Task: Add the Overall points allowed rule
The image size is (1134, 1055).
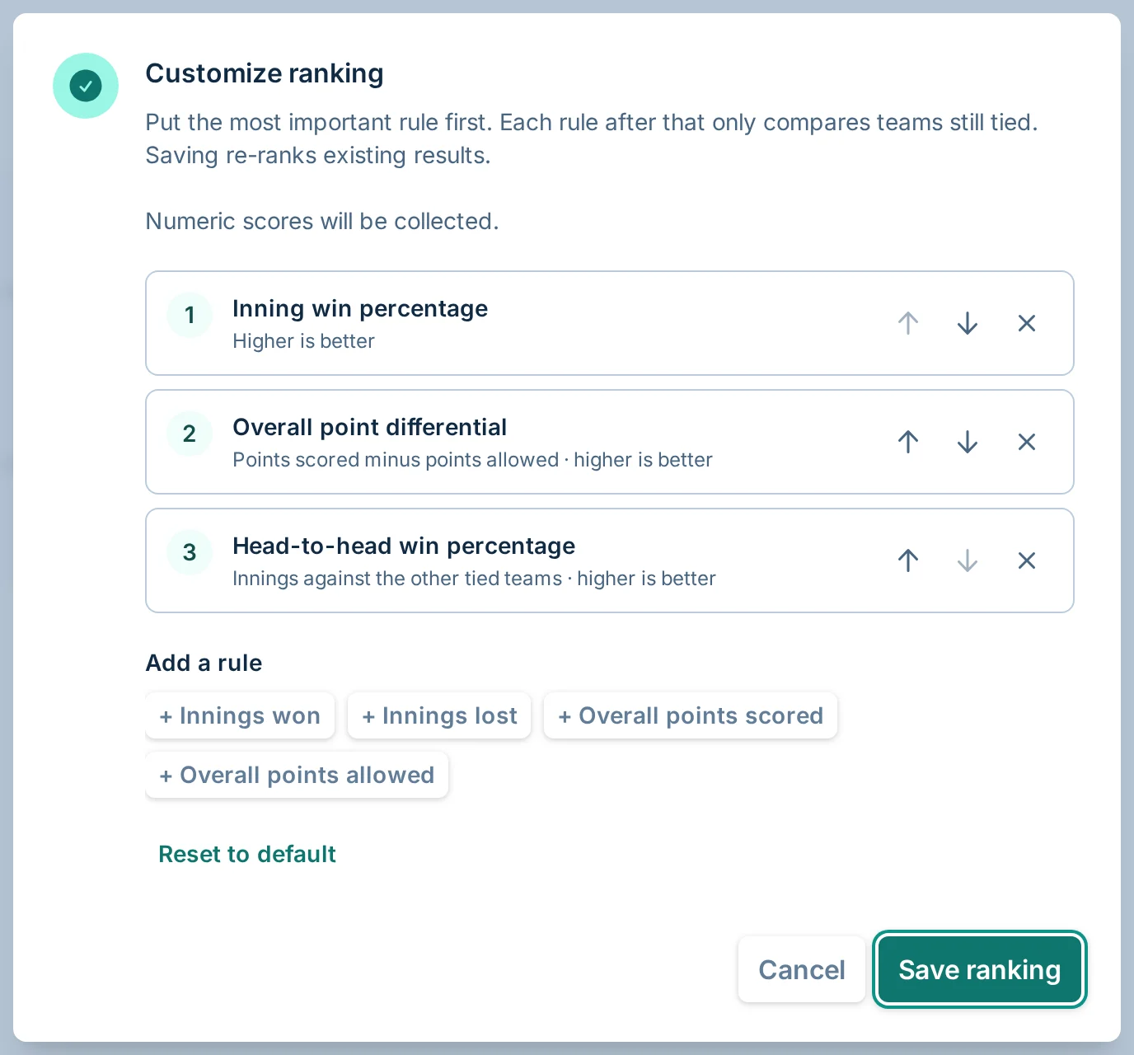Action: pyautogui.click(x=297, y=775)
